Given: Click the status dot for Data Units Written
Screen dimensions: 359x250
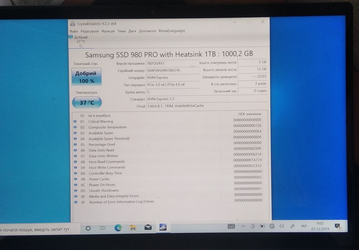Looking at the screenshot, I should click(x=75, y=156).
